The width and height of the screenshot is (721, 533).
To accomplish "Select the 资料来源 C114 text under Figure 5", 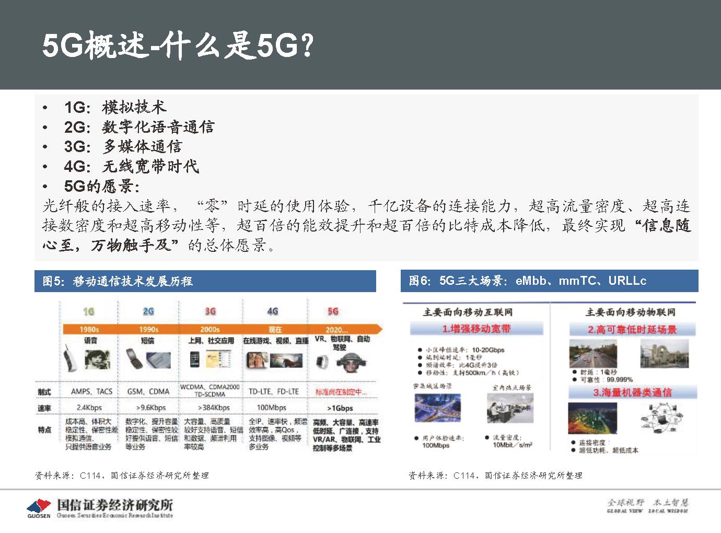I will coord(123,476).
